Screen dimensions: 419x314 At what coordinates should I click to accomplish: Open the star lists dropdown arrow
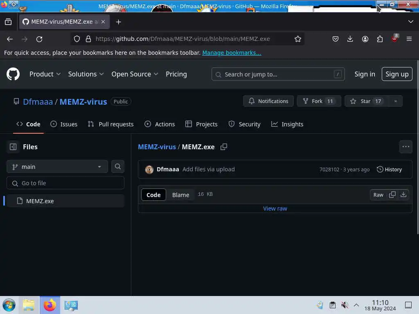pyautogui.click(x=396, y=101)
